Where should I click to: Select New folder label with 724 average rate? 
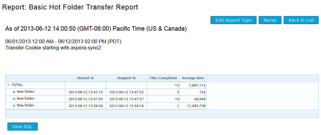click(26, 92)
